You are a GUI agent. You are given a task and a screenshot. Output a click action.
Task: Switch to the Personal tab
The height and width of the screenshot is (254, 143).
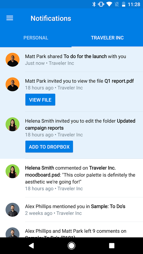[36, 38]
